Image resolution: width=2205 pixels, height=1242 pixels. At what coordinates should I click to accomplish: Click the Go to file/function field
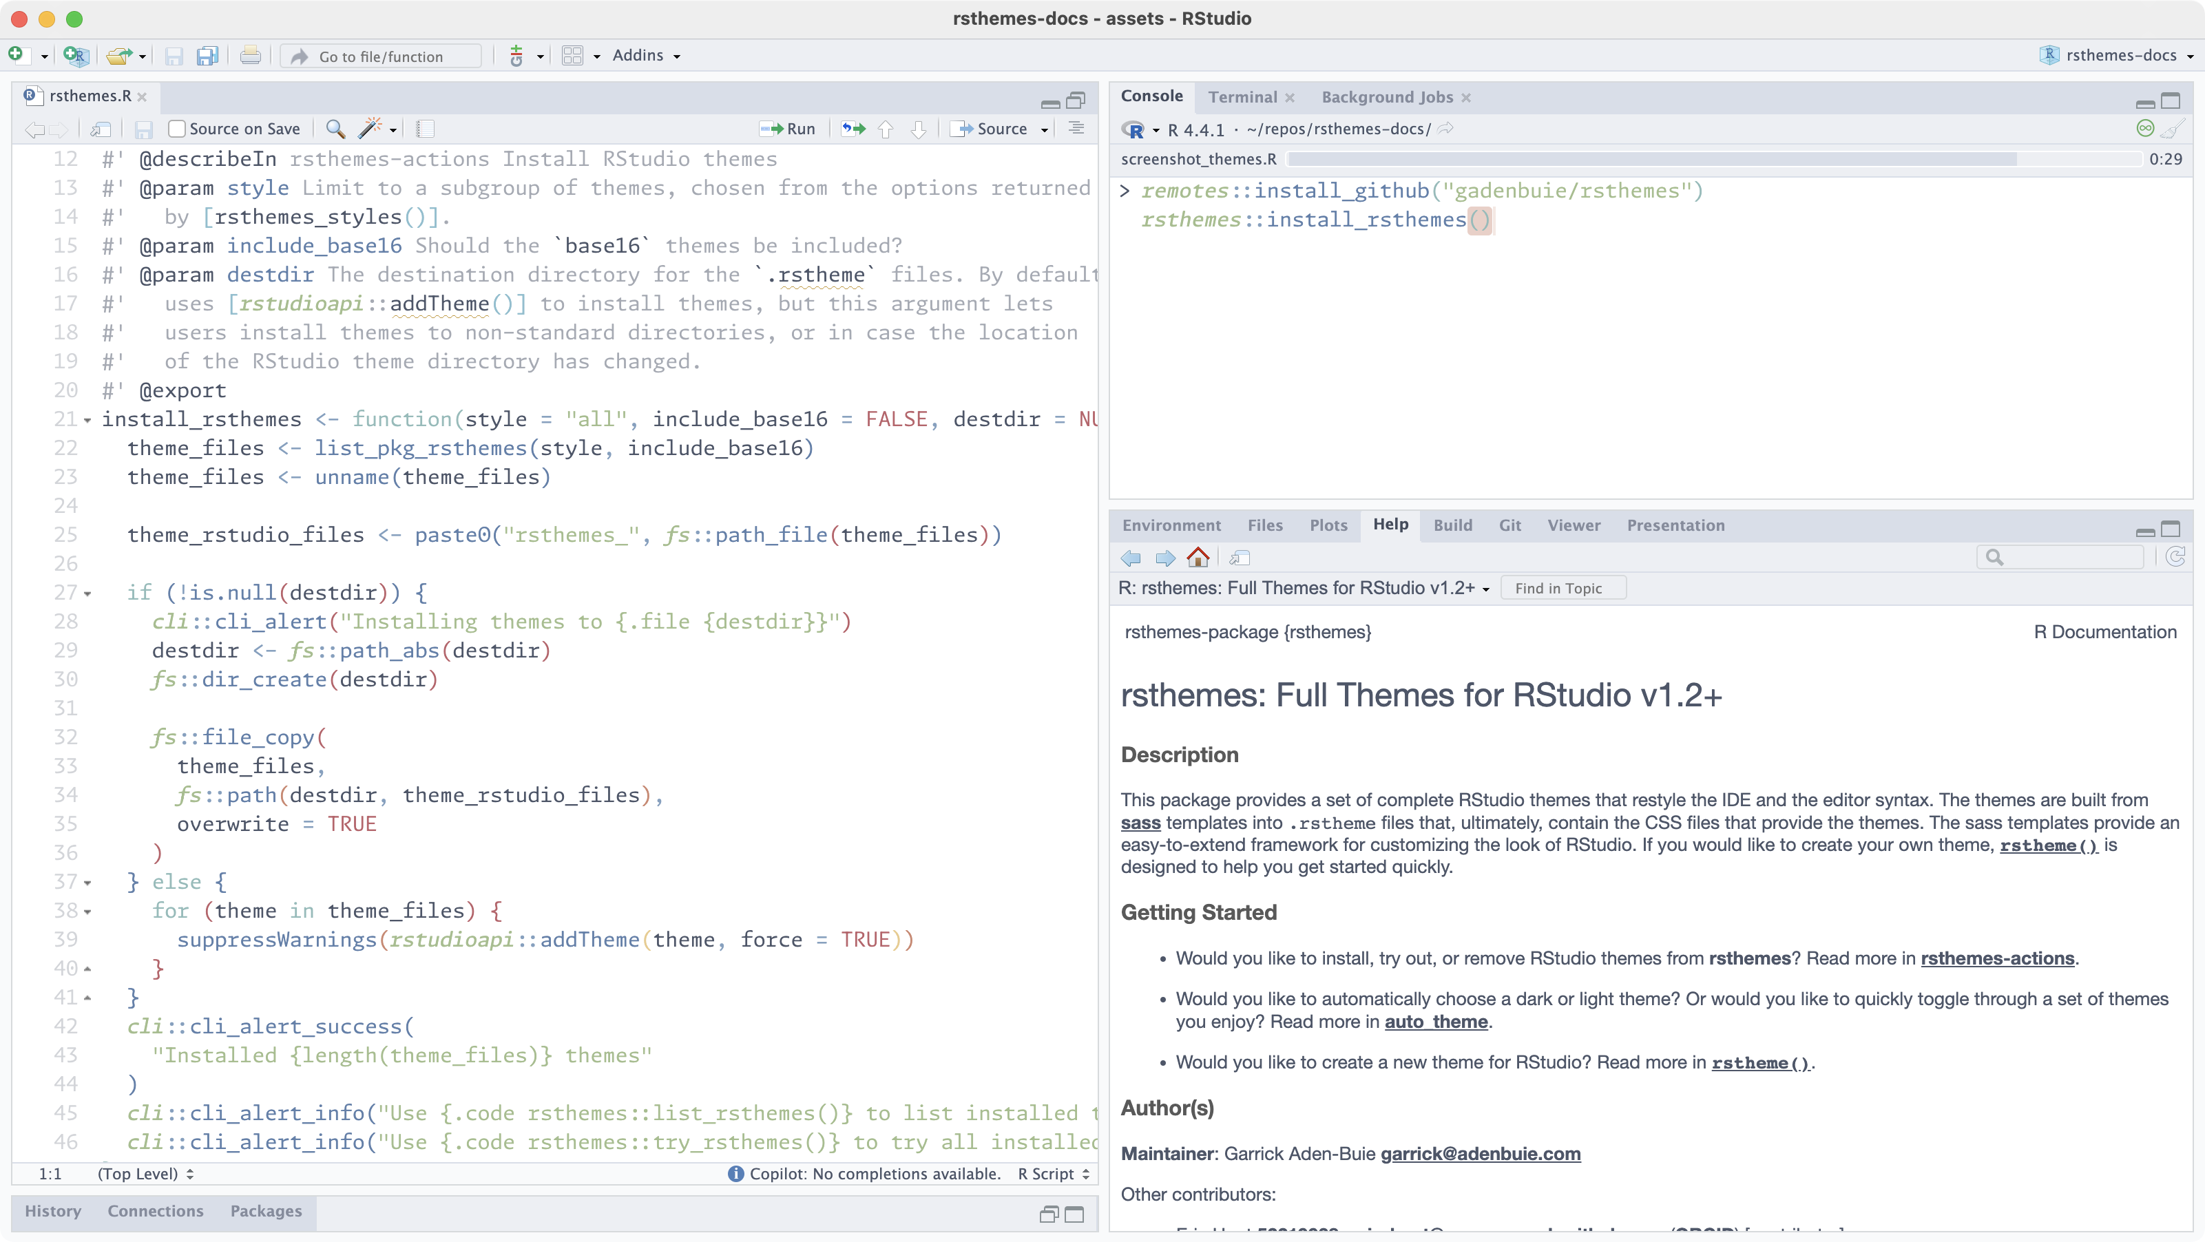click(381, 56)
